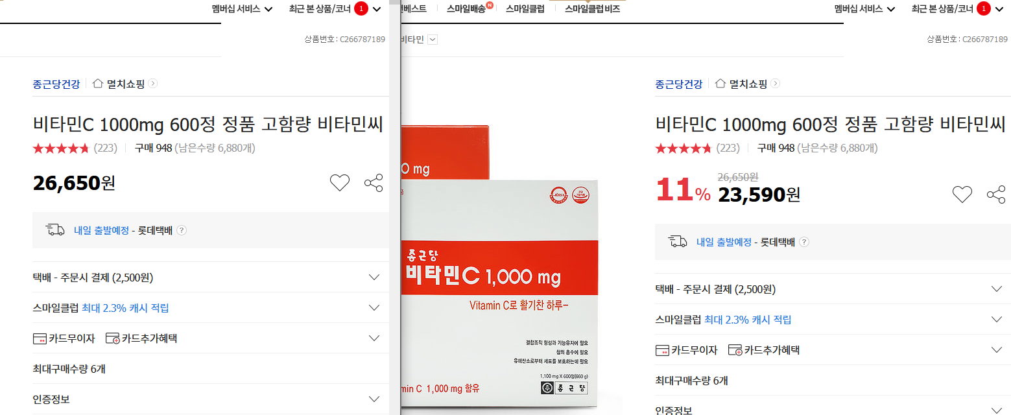
Task: Click 상품번호 C266787189 on discounted page
Action: click(967, 40)
